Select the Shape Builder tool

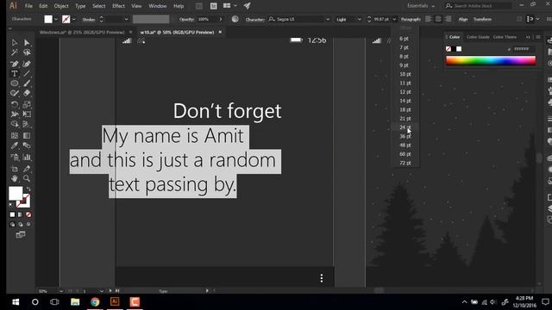tap(15, 124)
